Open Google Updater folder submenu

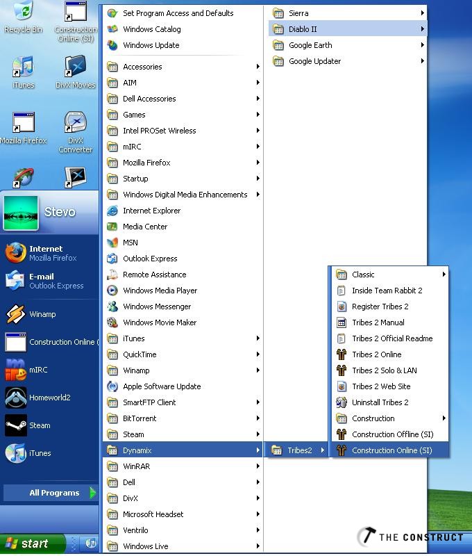(348, 61)
